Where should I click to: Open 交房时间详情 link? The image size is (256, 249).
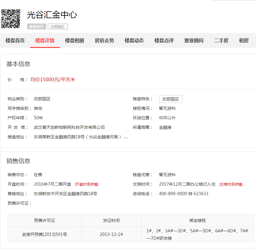[231, 184]
